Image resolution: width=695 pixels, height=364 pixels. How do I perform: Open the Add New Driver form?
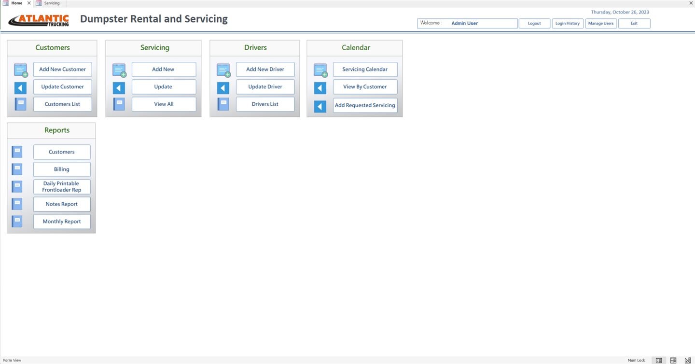pos(265,69)
